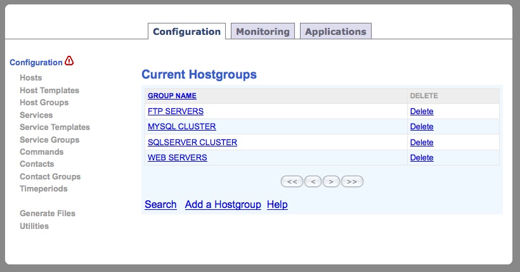The image size is (520, 272).
Task: Delete the WEB SERVERS hostgroup
Action: tap(422, 158)
